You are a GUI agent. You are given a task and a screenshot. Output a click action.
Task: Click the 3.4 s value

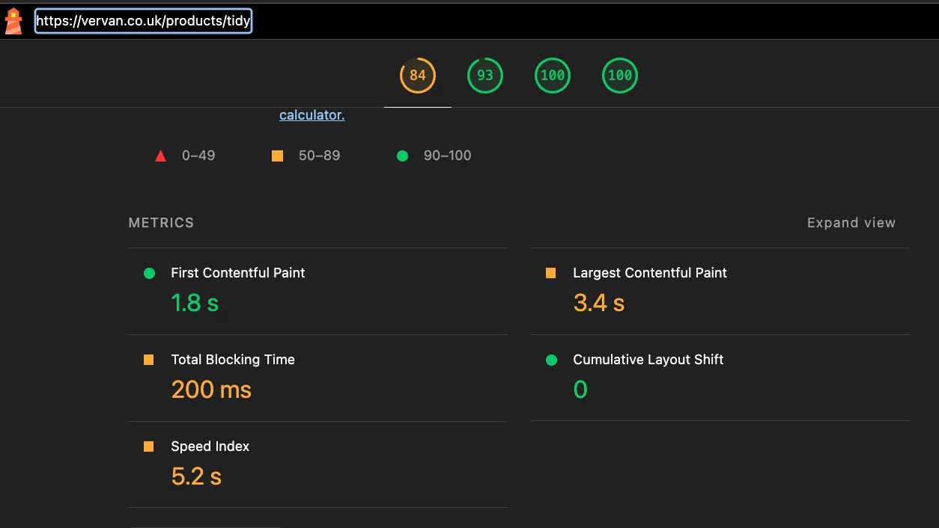598,303
